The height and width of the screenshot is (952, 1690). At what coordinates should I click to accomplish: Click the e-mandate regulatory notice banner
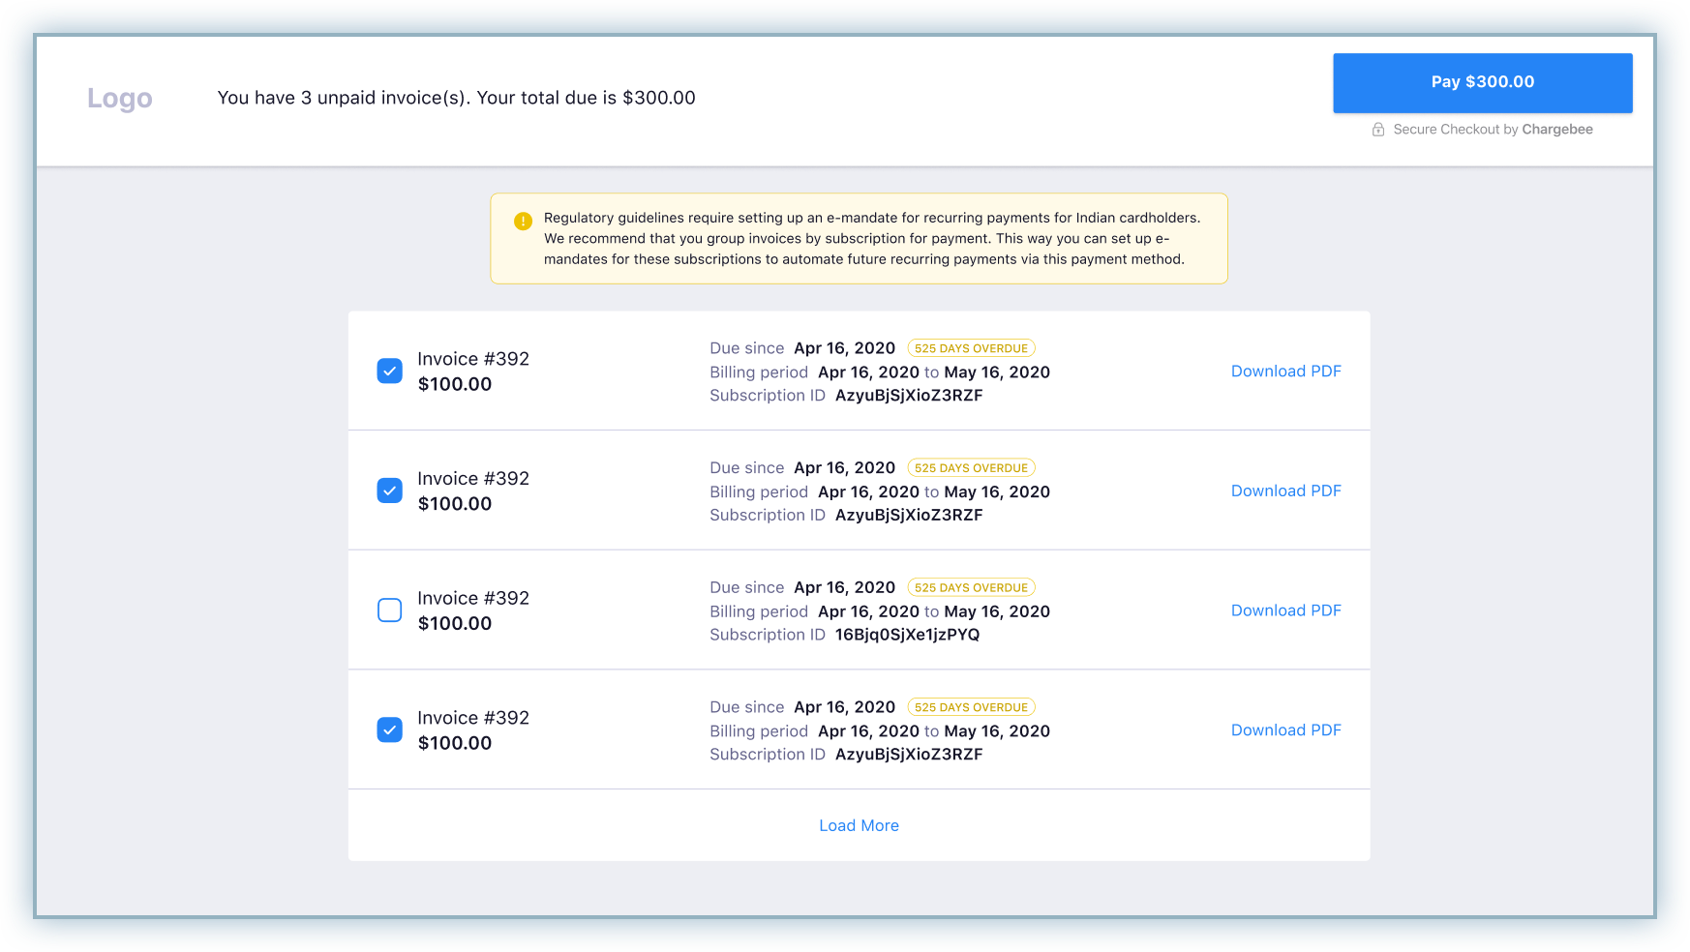point(860,239)
